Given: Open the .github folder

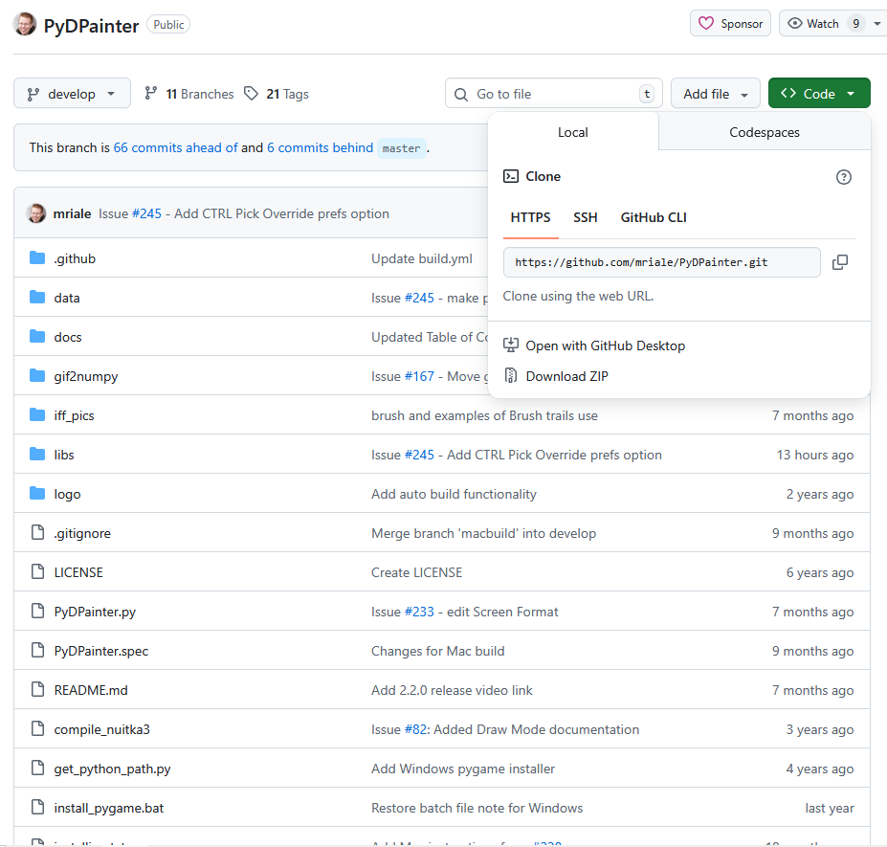Looking at the screenshot, I should [x=75, y=258].
